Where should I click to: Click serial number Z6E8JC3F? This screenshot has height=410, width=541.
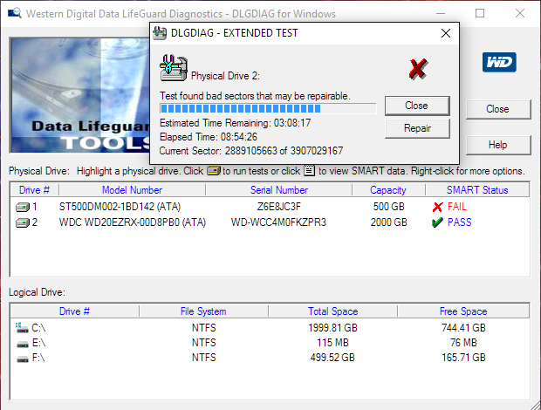[278, 207]
